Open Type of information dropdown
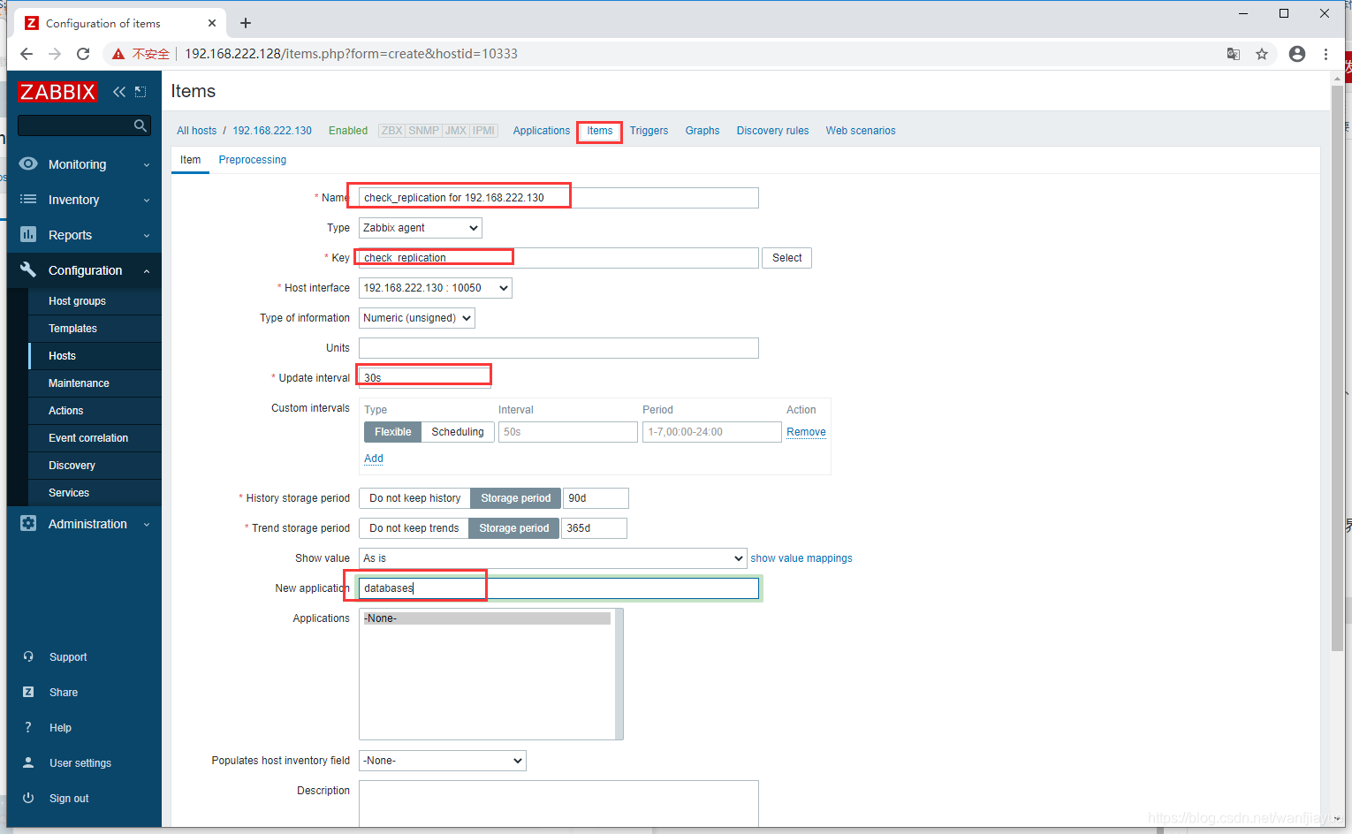 [417, 318]
